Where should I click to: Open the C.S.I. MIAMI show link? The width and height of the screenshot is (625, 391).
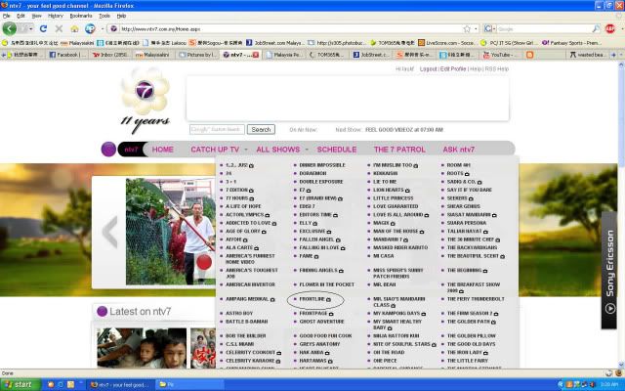point(240,344)
